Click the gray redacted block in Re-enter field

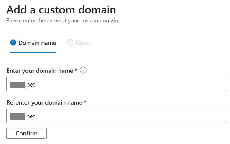pyautogui.click(x=17, y=117)
